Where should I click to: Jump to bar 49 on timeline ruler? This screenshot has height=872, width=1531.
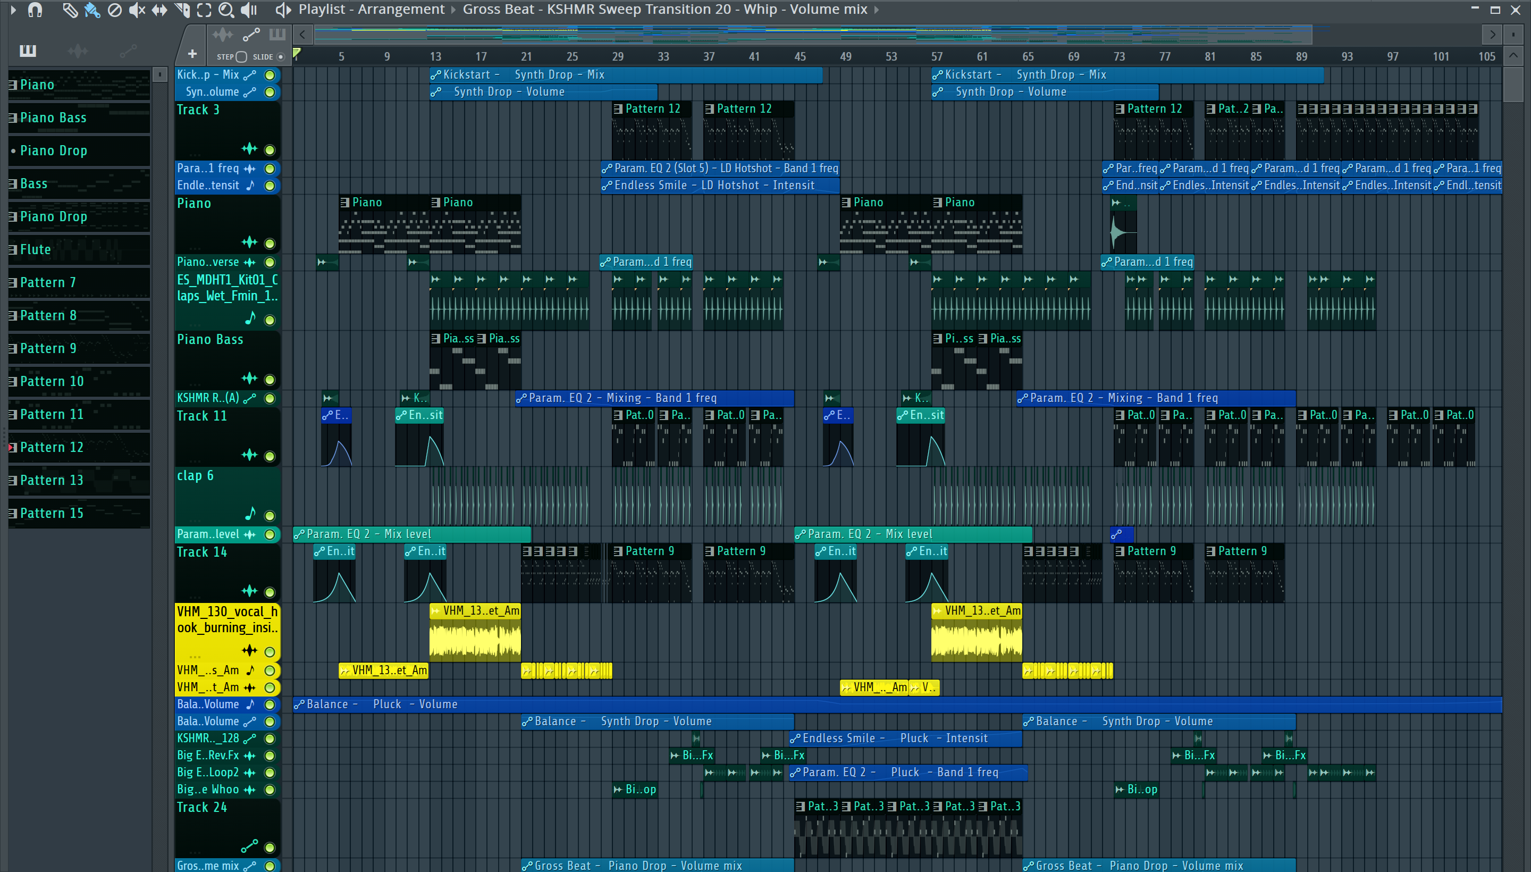pyautogui.click(x=845, y=56)
